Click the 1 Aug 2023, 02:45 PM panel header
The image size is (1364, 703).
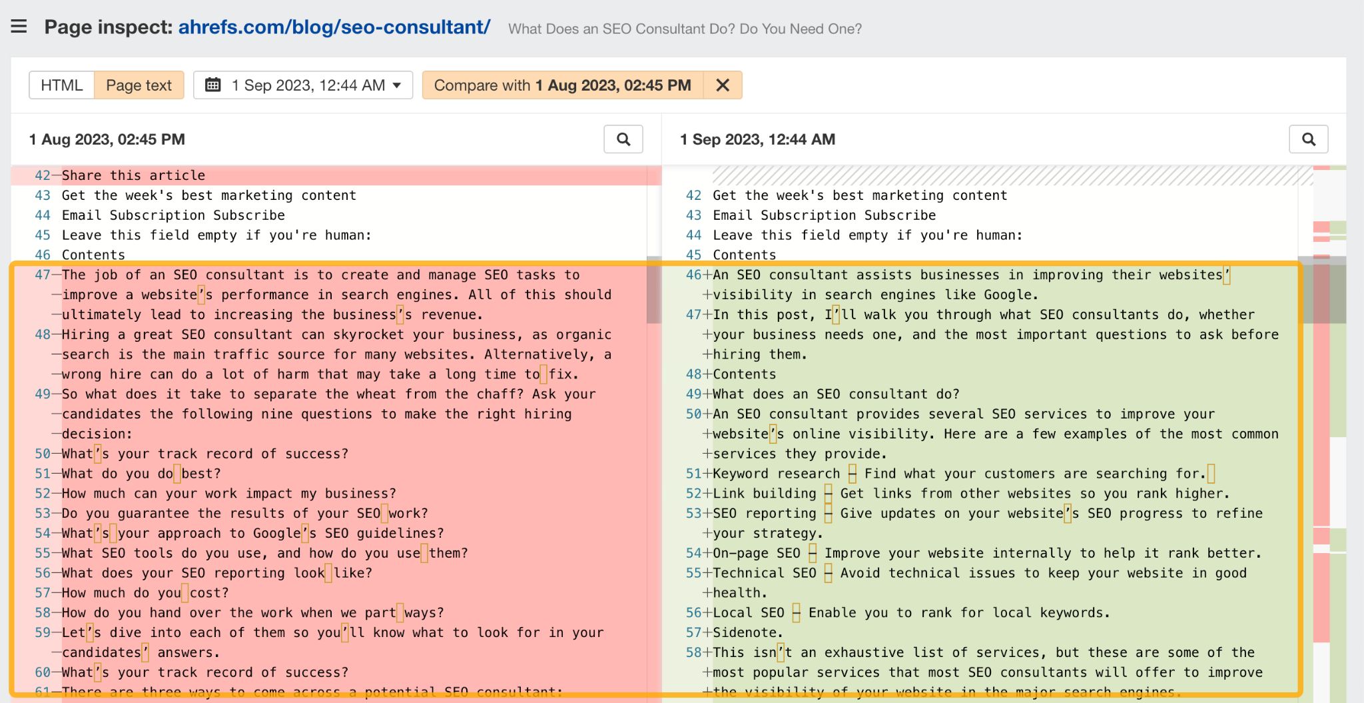pyautogui.click(x=107, y=139)
